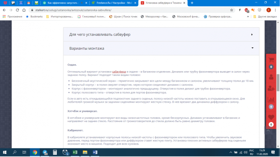Screen dimensions: 280x157
Task: Click the Хэтчбэк и универсал heading
Action: [x=82, y=111]
